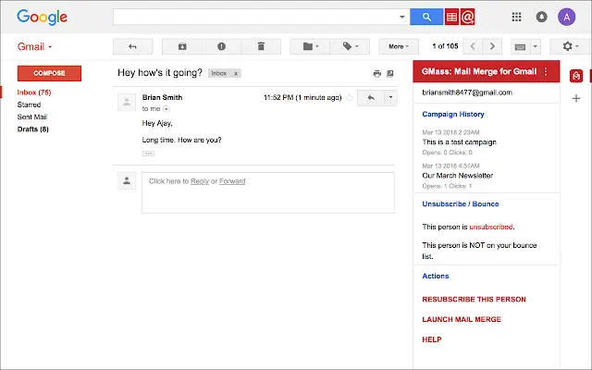Click '1 of 105' conversation counter
This screenshot has width=592, height=370.
445,46
